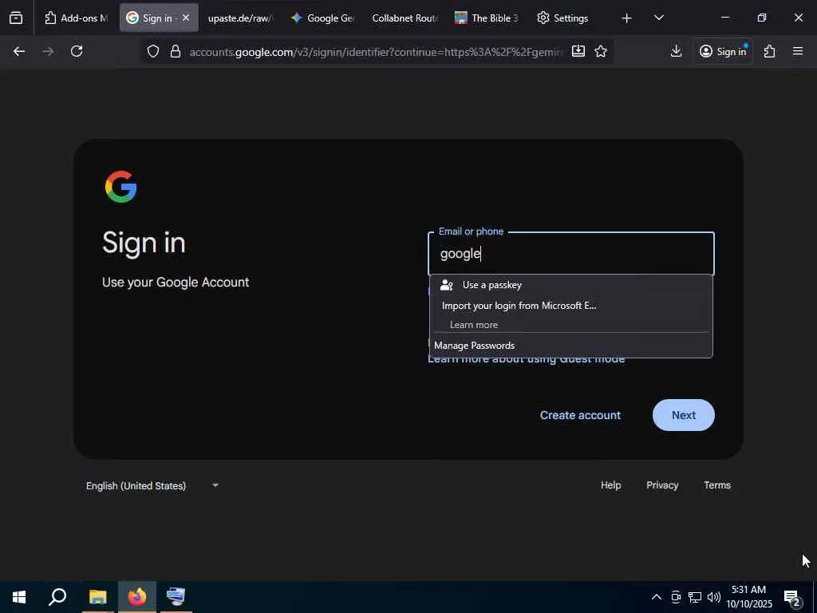Open the Downloads panel
This screenshot has height=613, width=817.
click(676, 51)
